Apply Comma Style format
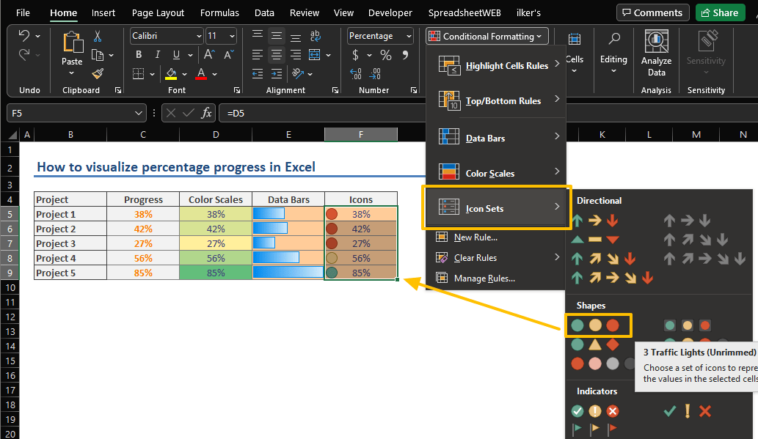 pyautogui.click(x=405, y=55)
